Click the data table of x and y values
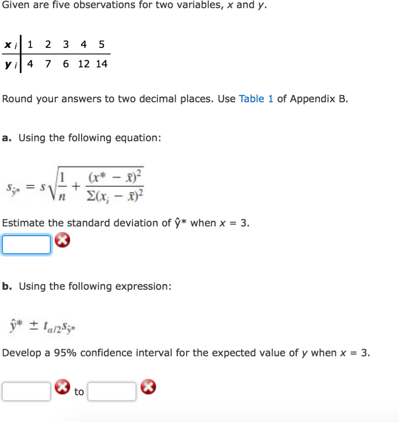This screenshot has width=398, height=422. pyautogui.click(x=56, y=54)
